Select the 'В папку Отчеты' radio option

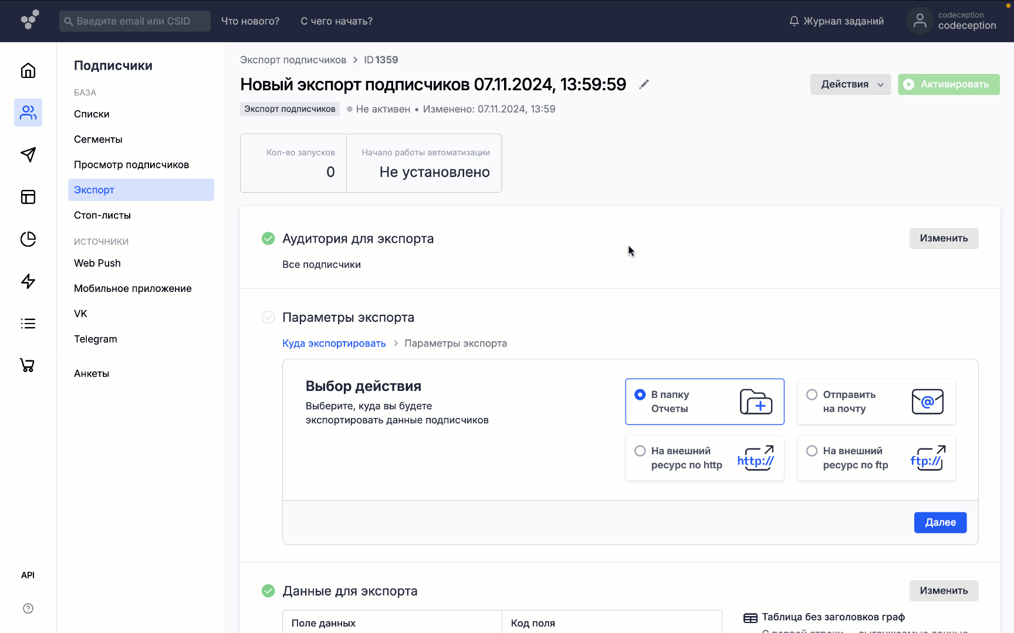pos(640,395)
